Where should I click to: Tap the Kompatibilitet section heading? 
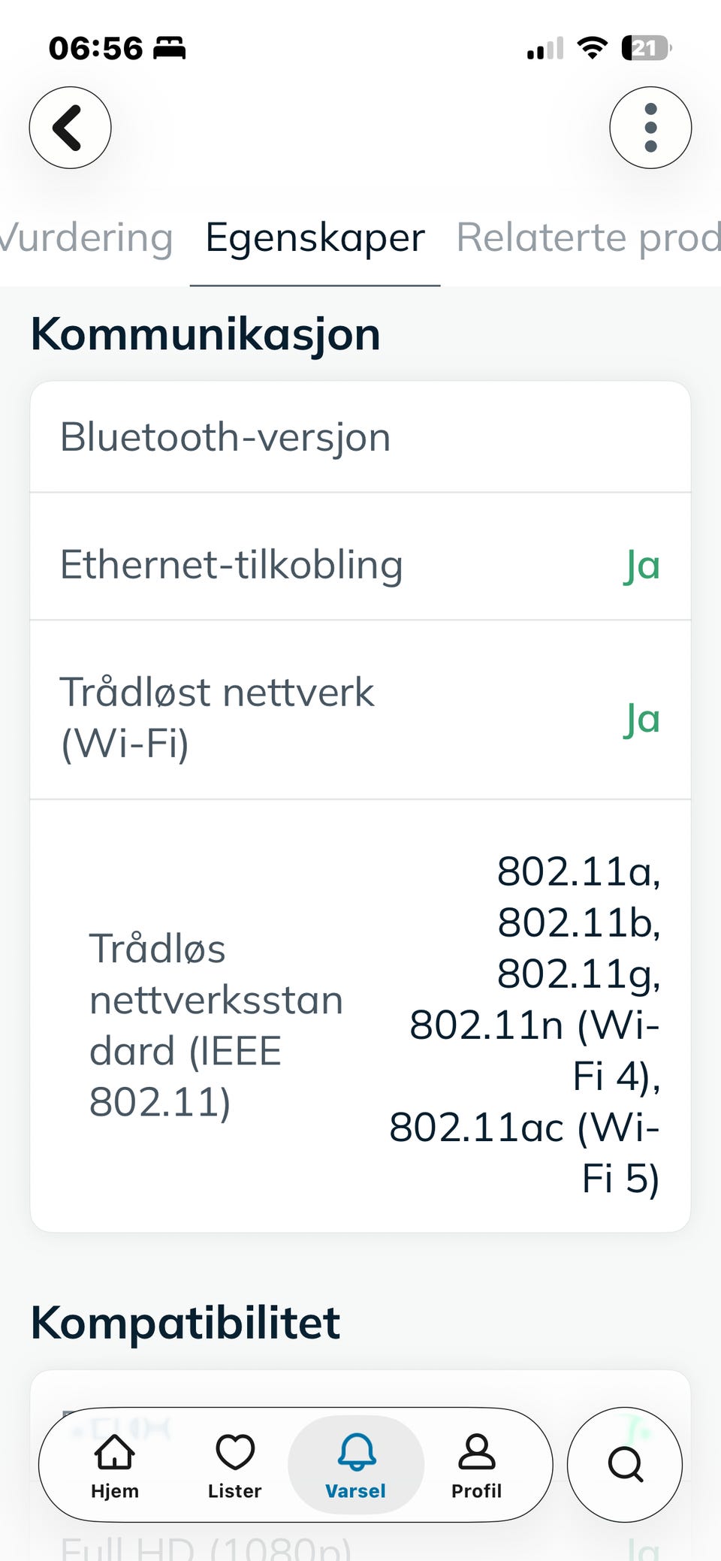click(x=186, y=1322)
